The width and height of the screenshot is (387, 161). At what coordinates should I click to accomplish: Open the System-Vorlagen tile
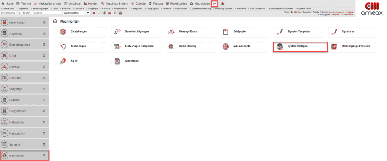coord(300,47)
